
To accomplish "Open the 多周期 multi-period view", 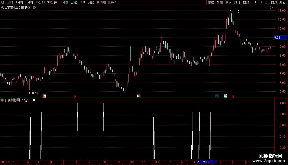I will click(101, 2).
